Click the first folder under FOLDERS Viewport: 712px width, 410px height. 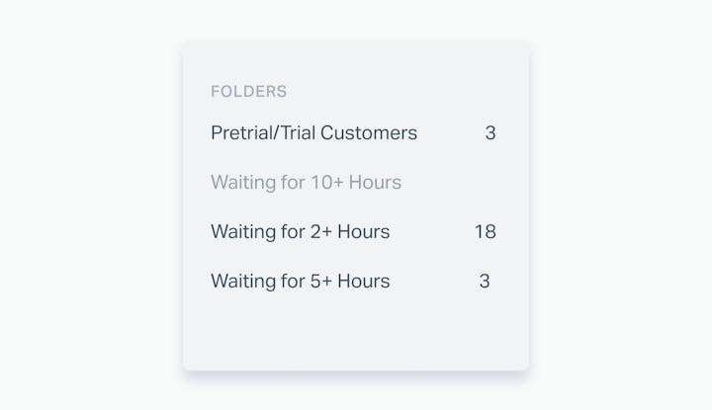point(313,132)
